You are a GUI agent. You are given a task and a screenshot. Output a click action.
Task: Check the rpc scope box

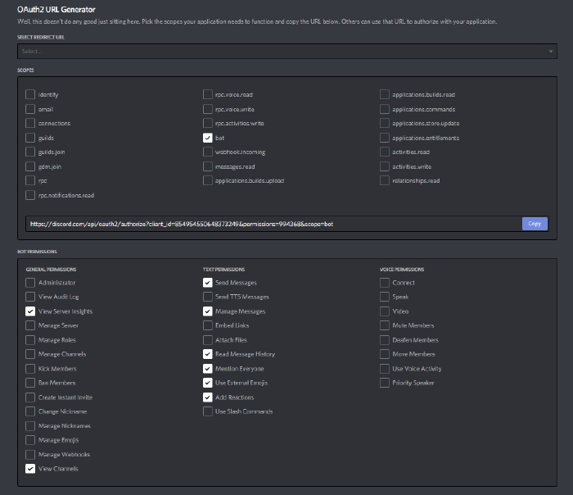pos(30,181)
